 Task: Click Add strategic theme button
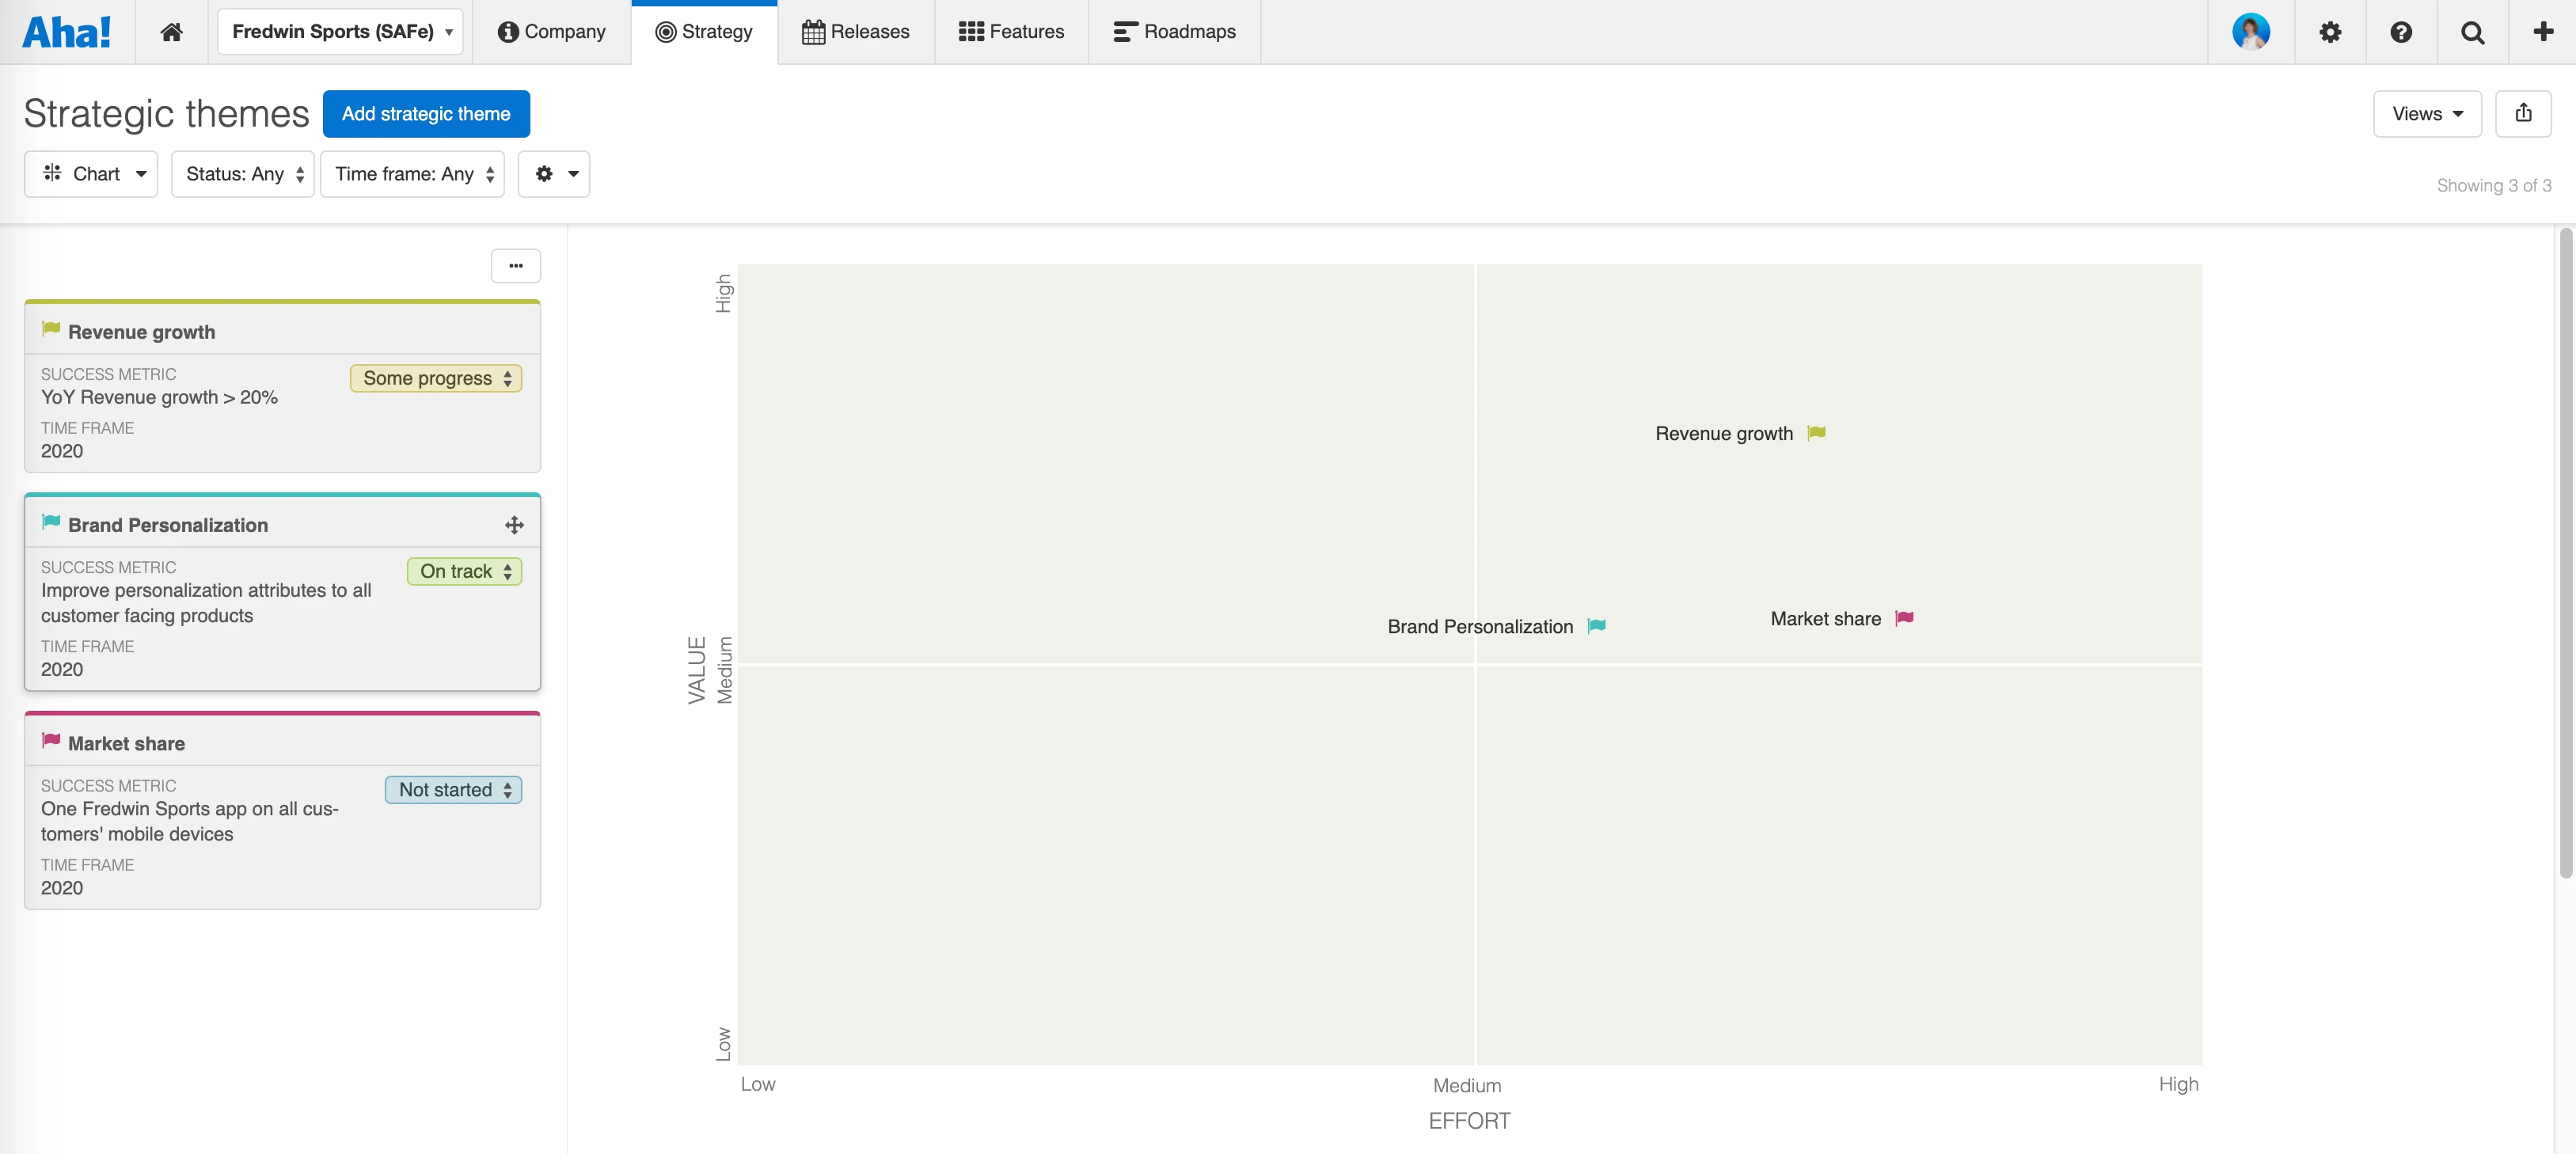[426, 114]
